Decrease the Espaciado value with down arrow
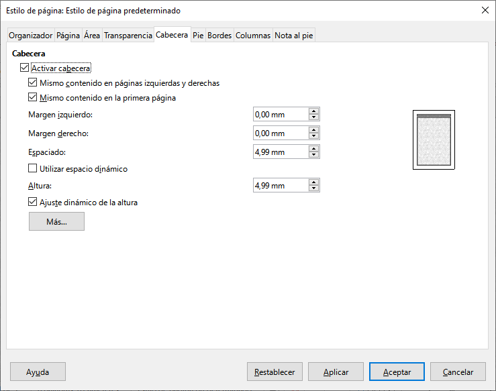Viewport: 496px width, 391px height. point(313,156)
